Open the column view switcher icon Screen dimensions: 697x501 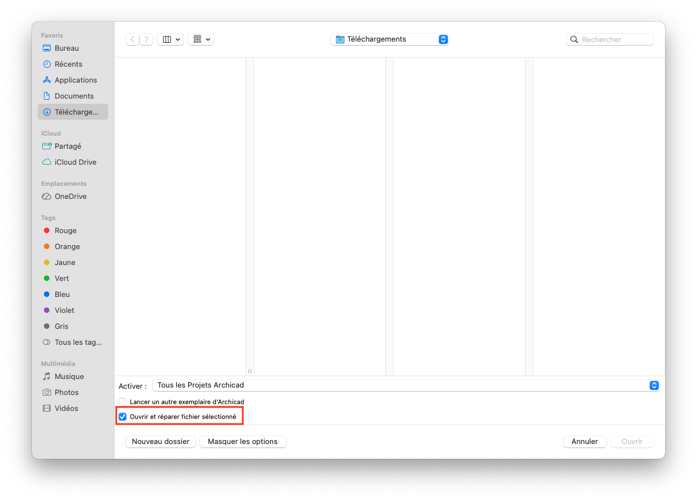click(170, 39)
